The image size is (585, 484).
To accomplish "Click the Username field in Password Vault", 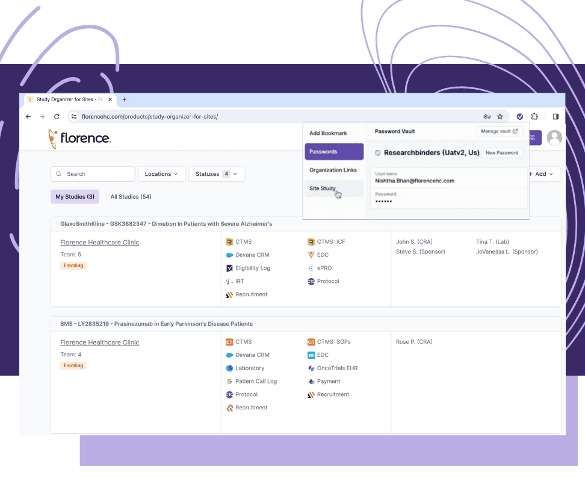I will (x=449, y=178).
